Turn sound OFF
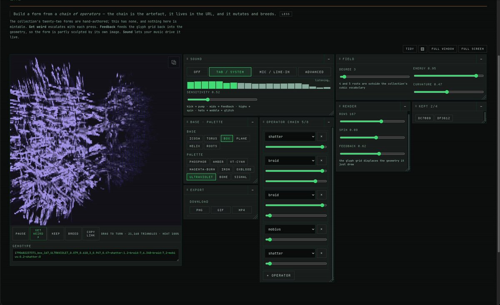Viewport: 500px width, 305px height. tap(197, 72)
